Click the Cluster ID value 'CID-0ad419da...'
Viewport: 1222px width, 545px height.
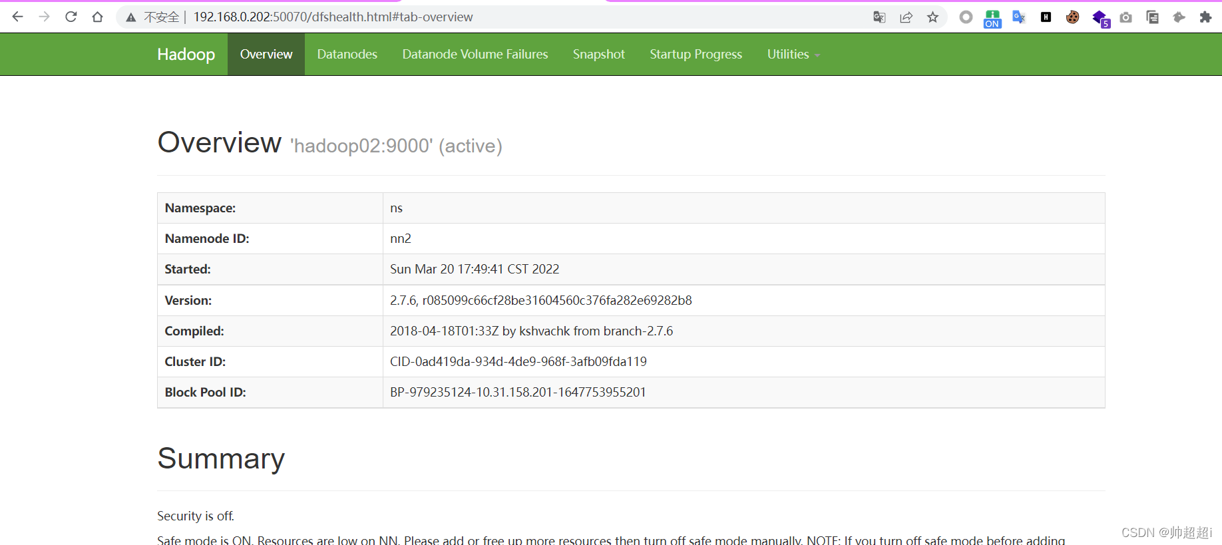[x=518, y=361]
